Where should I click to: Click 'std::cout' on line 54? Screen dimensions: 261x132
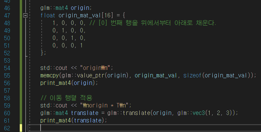(x=54, y=68)
